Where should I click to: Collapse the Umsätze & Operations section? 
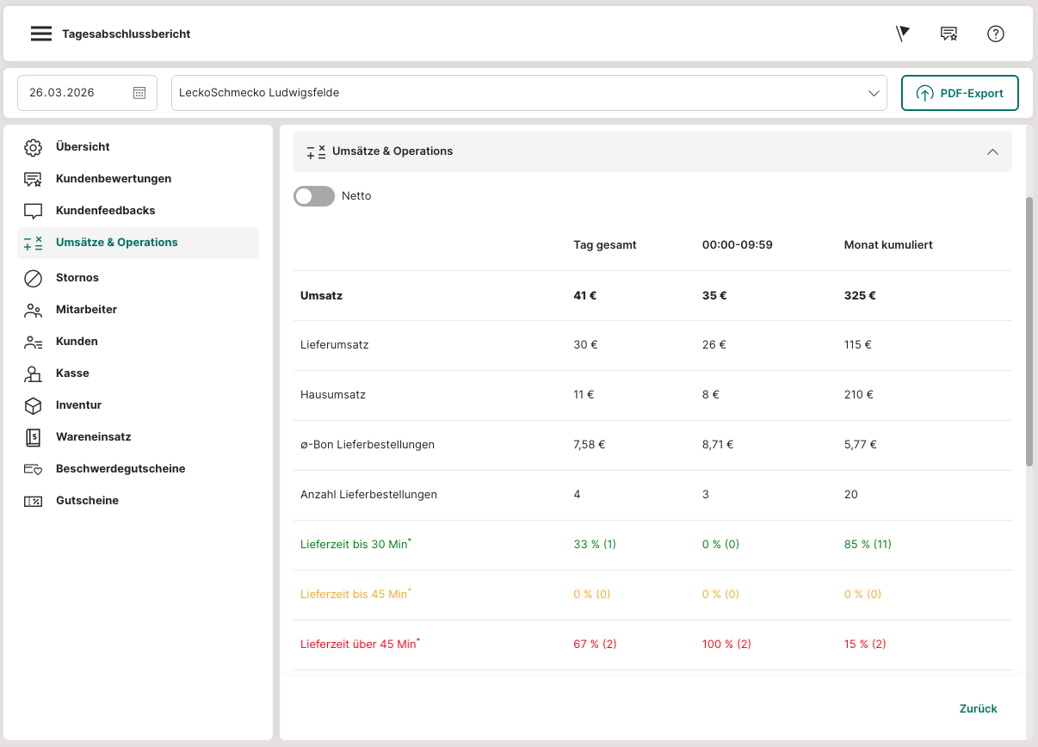pyautogui.click(x=992, y=151)
